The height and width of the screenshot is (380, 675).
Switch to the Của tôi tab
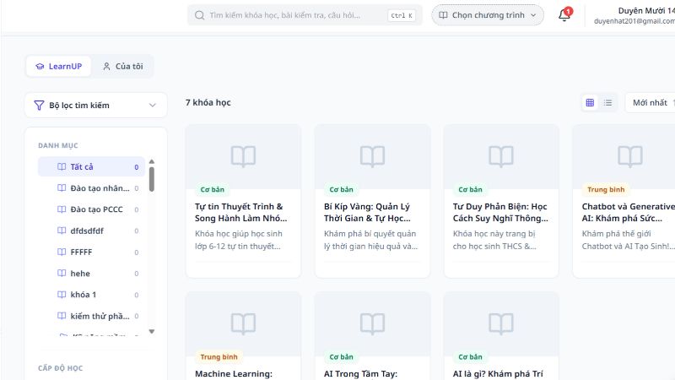(122, 67)
